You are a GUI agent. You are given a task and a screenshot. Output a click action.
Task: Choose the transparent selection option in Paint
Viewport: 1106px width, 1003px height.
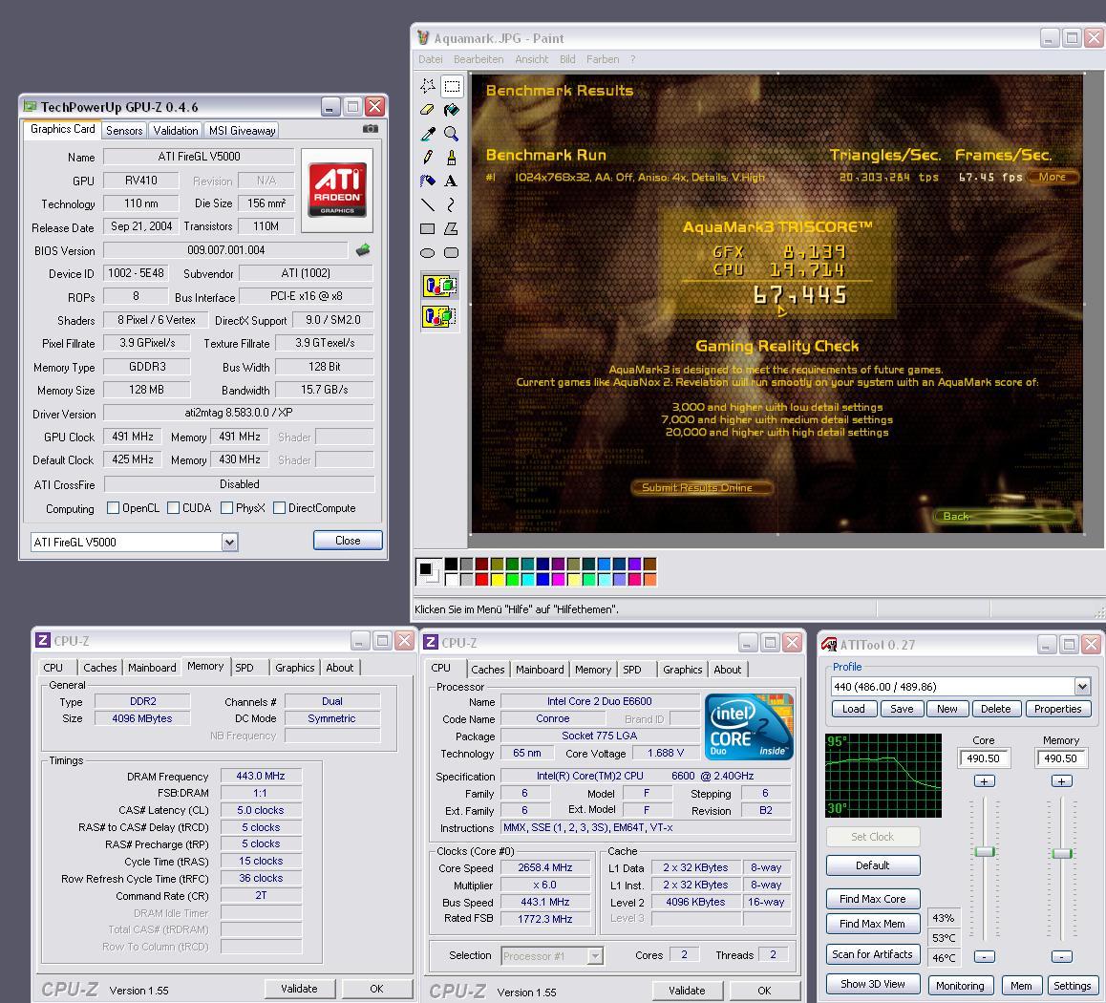[440, 316]
